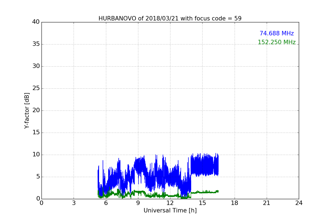Click the Y-factor [dB] axis label

(27, 110)
